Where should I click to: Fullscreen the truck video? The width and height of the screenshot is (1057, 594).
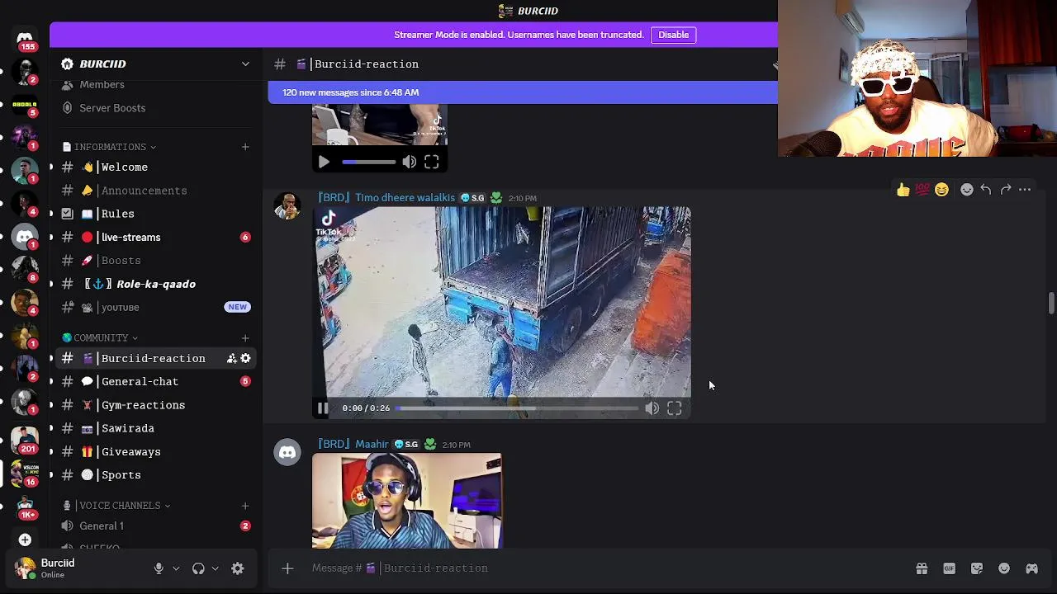675,408
